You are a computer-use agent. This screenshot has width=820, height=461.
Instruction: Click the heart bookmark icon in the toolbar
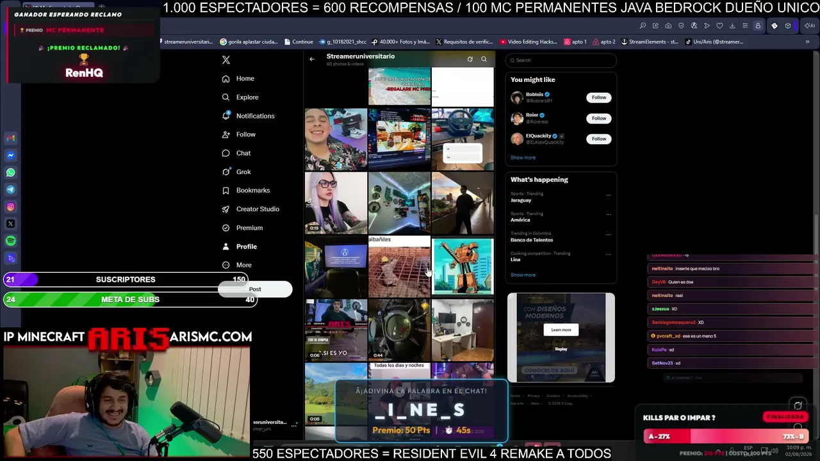(x=719, y=26)
